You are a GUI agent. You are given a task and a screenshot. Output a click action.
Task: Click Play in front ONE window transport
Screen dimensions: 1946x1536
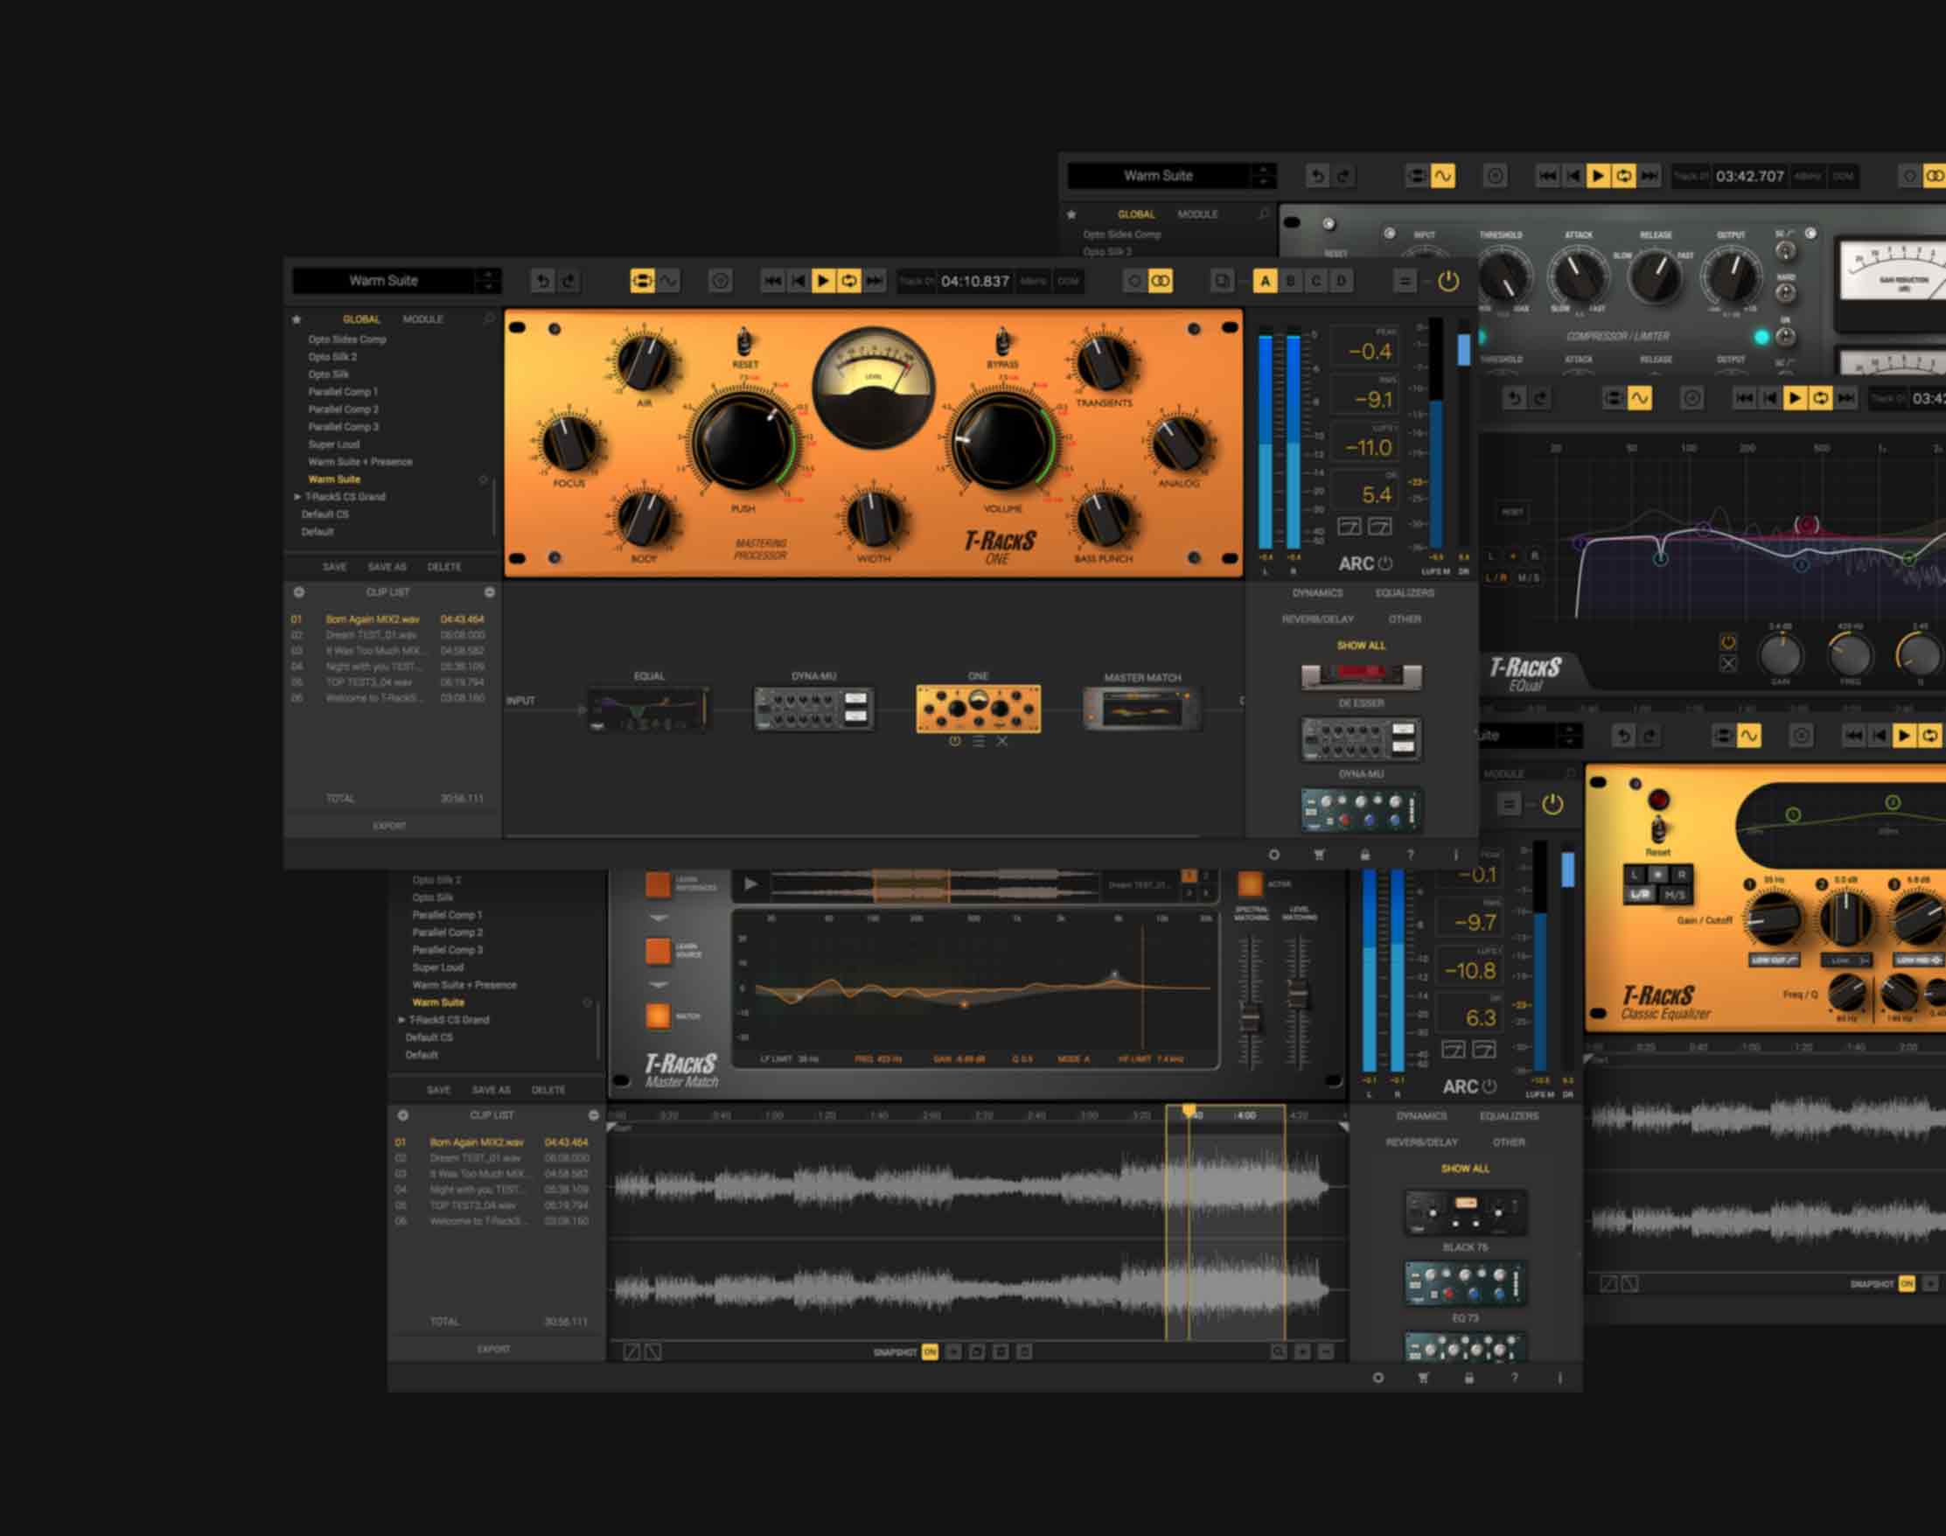tap(823, 282)
